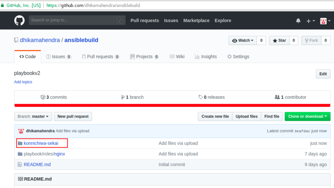The image size is (334, 188).
Task: Select the Code tab
Action: pyautogui.click(x=28, y=57)
